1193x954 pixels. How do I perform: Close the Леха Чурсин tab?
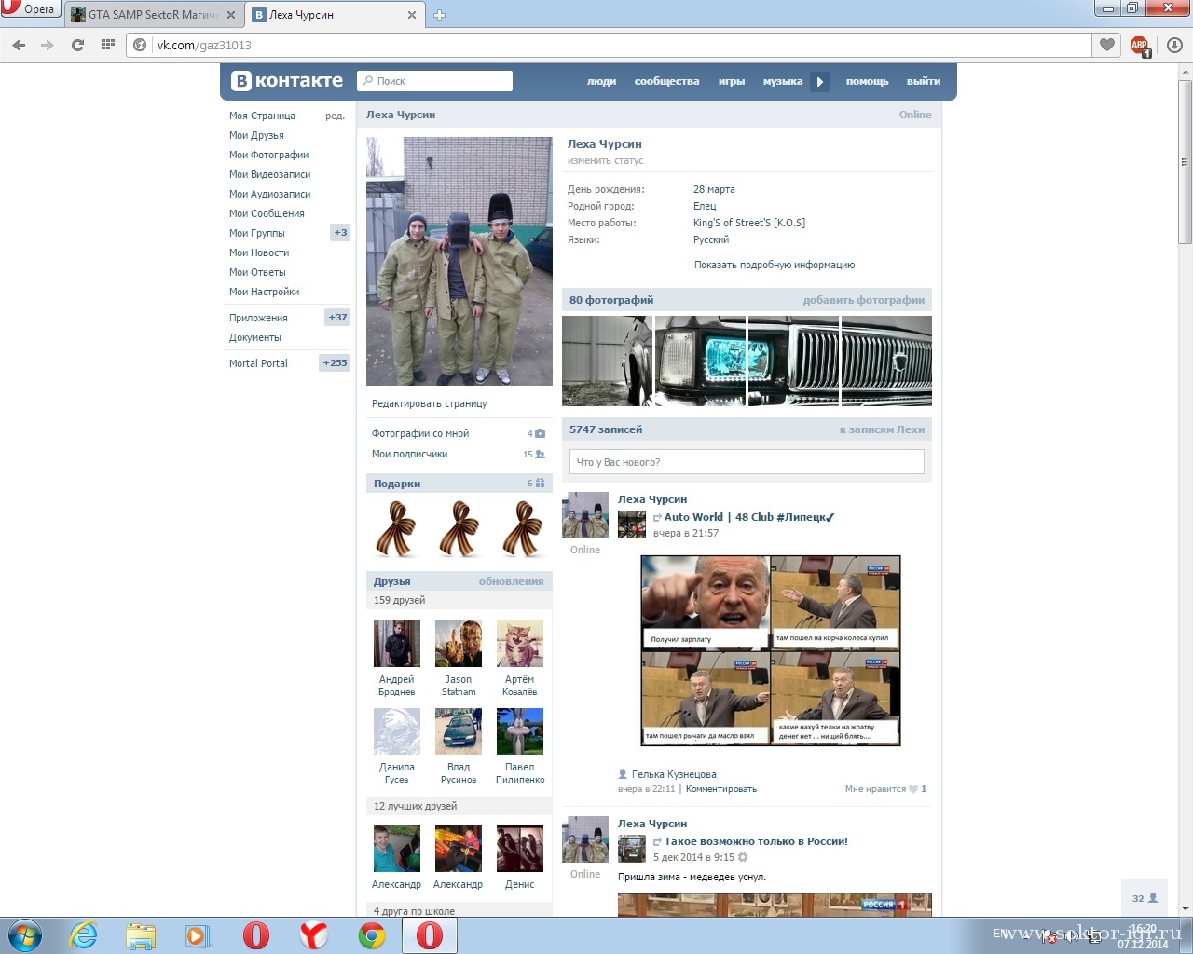[412, 15]
